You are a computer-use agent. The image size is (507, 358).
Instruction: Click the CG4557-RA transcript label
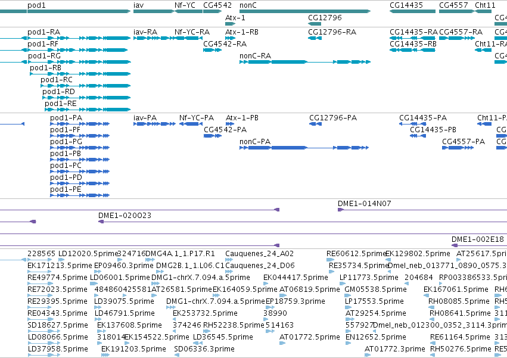461,32
